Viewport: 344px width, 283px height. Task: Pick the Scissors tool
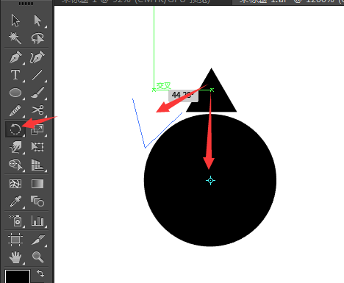point(37,110)
